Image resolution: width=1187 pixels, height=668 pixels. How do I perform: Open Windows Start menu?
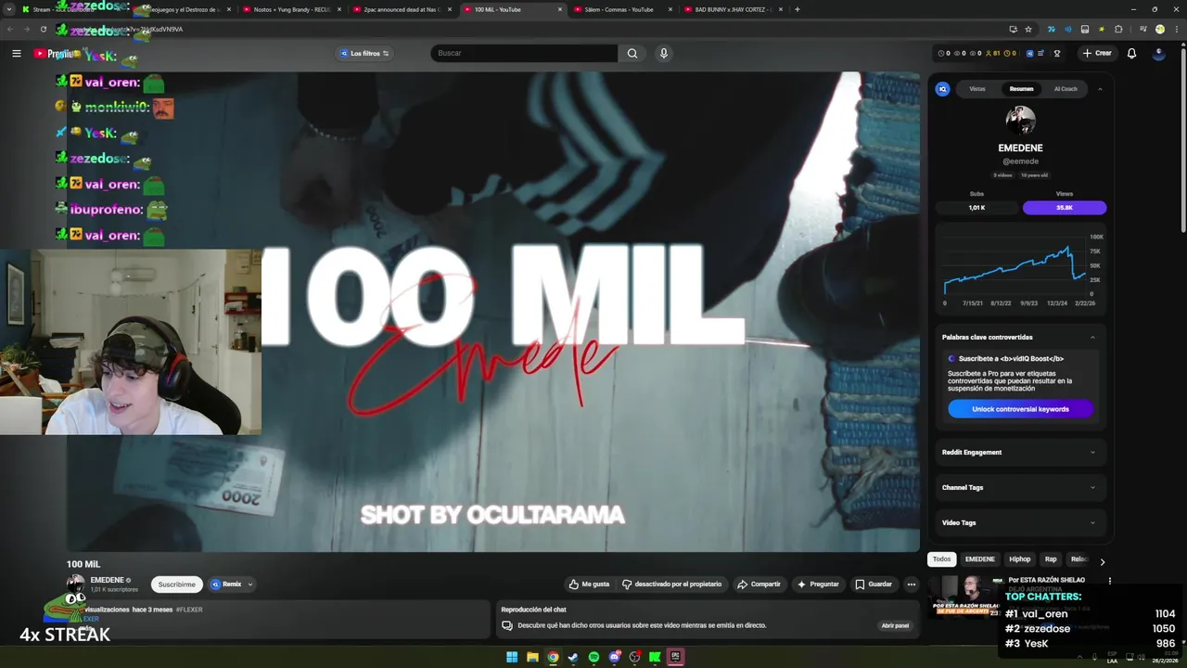[x=512, y=657]
